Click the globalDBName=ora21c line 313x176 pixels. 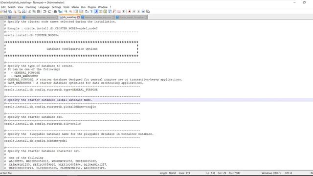point(50,107)
